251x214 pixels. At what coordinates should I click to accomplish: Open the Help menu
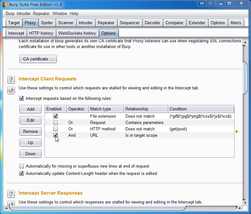tap(74, 13)
